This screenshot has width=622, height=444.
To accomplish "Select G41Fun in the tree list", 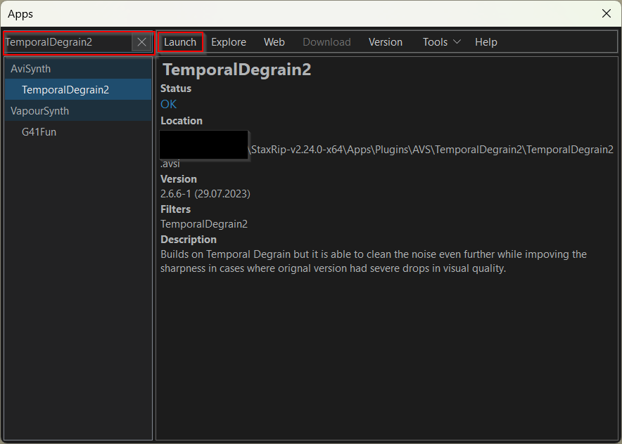I will (x=78, y=131).
